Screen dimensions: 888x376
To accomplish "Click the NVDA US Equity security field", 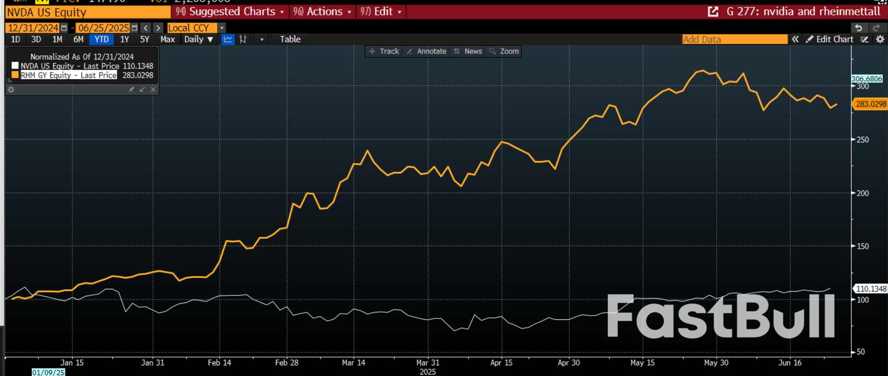I will (x=88, y=12).
